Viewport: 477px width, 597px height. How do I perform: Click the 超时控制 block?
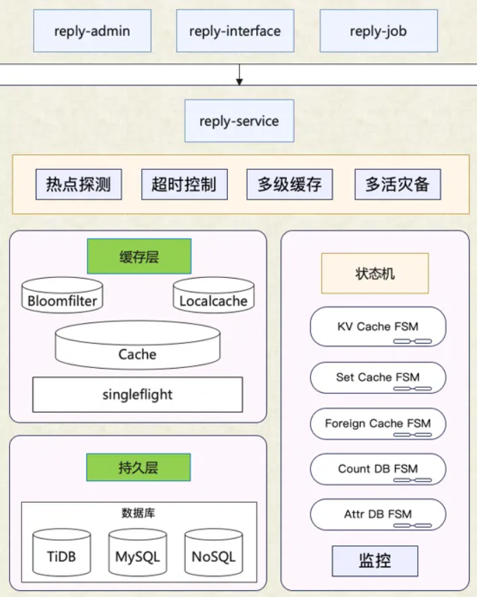coord(184,184)
